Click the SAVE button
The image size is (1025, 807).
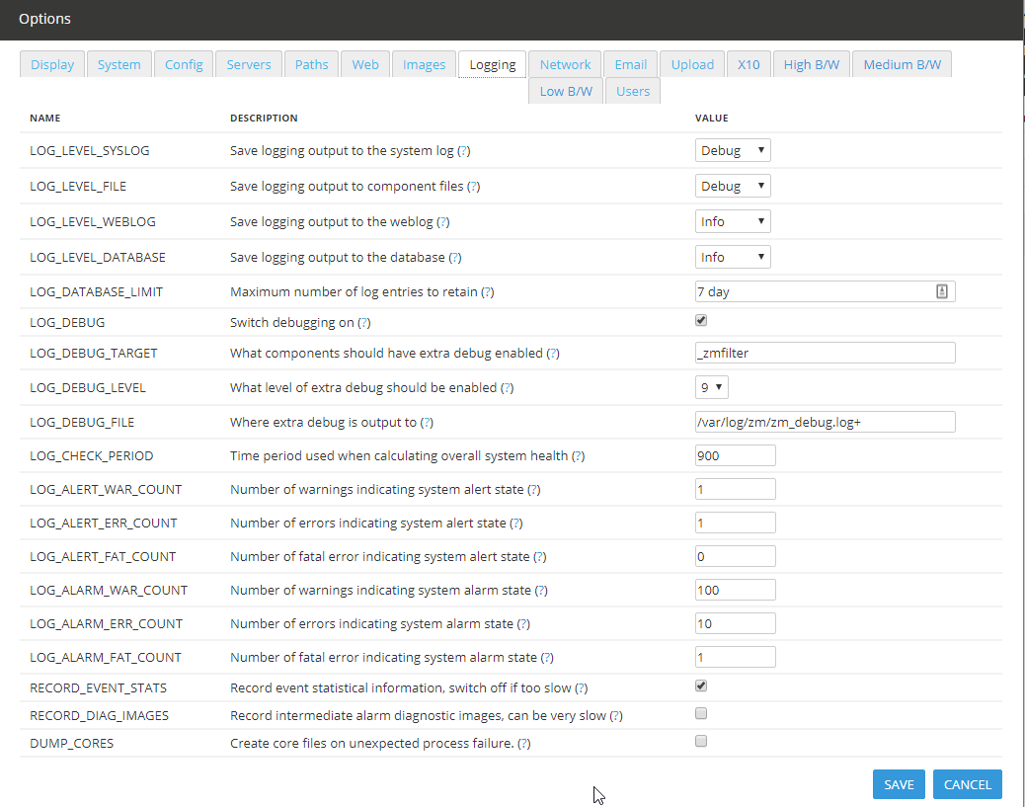point(899,784)
